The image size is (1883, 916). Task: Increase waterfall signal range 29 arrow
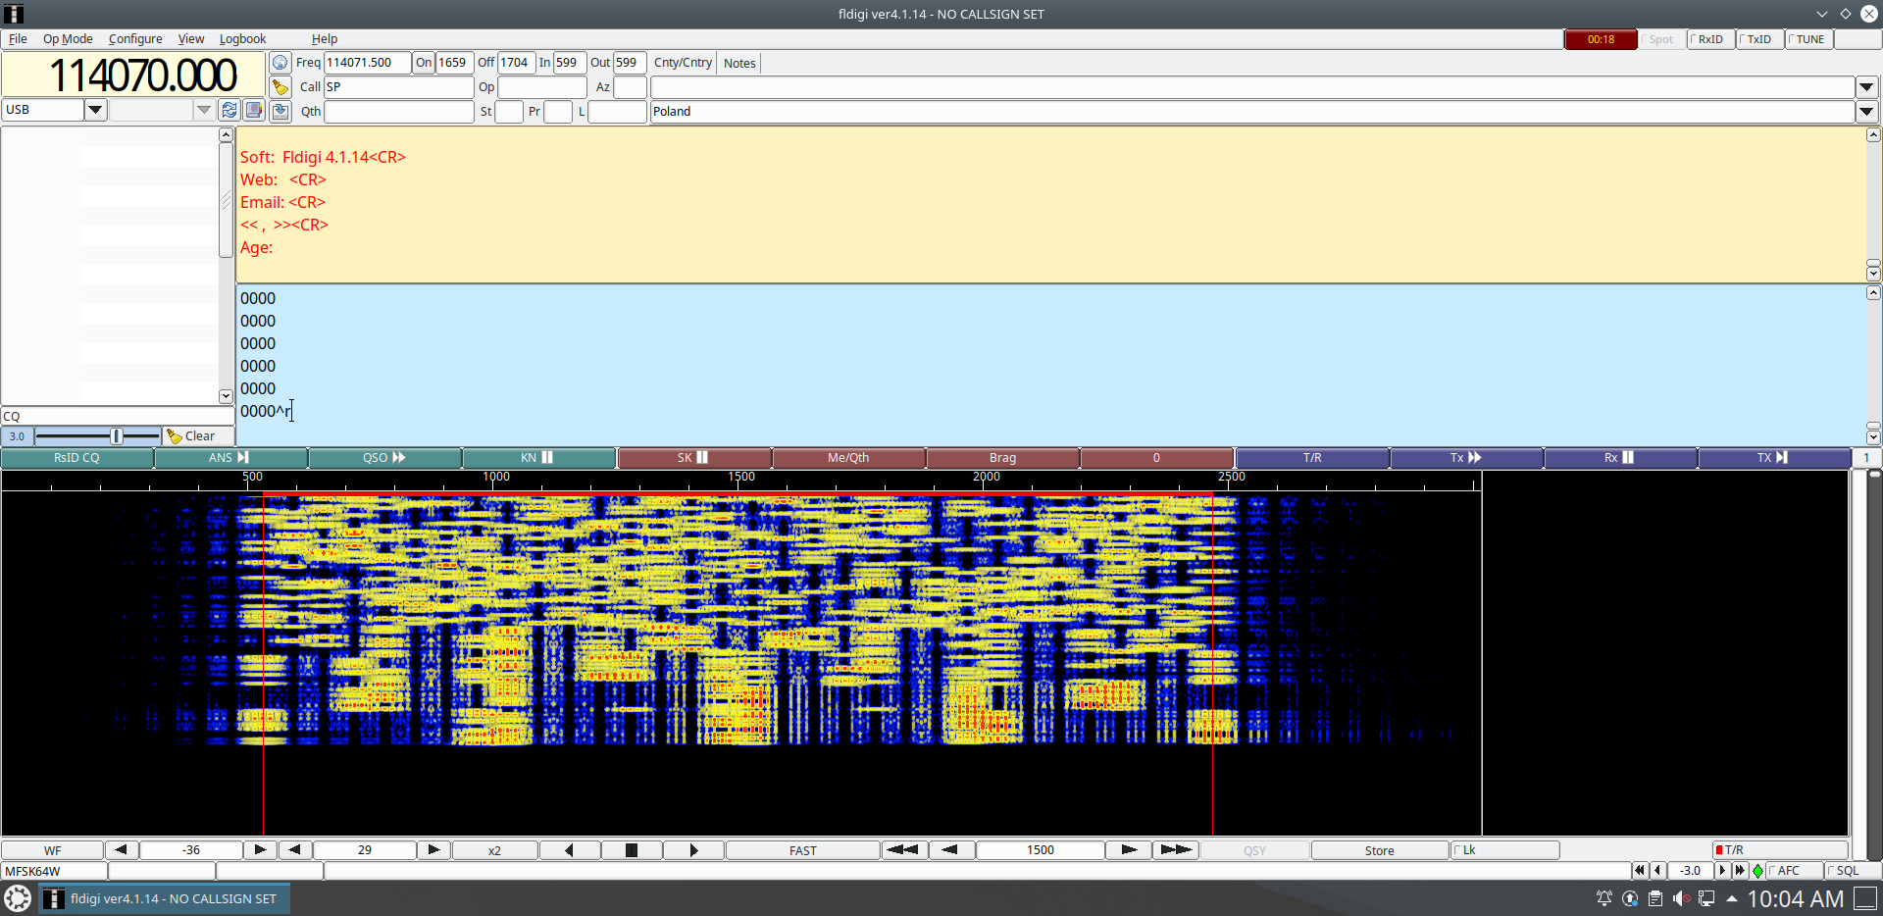pyautogui.click(x=433, y=850)
